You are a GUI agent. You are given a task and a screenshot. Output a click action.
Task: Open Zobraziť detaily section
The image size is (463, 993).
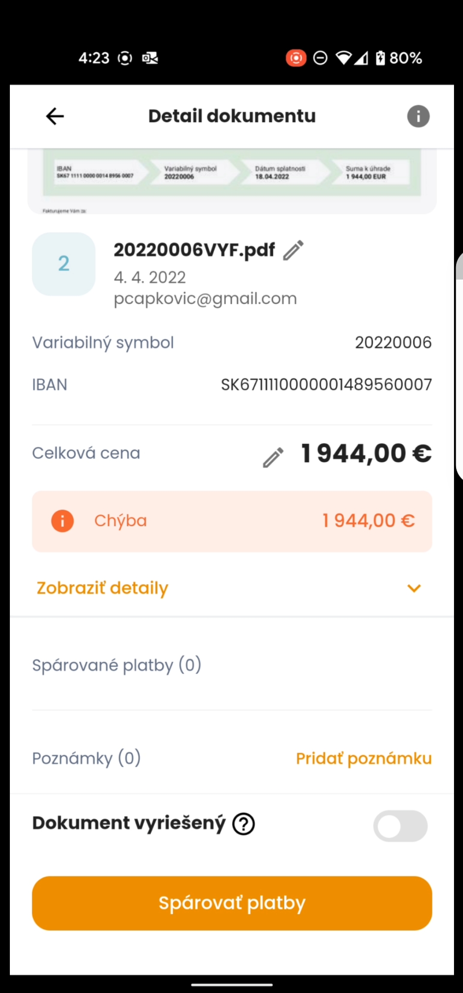coord(103,588)
